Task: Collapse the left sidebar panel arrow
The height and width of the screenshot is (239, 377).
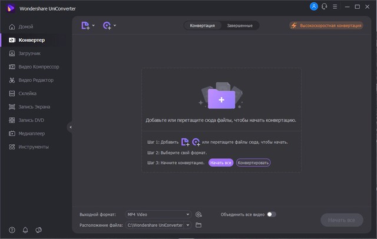Action: point(70,127)
